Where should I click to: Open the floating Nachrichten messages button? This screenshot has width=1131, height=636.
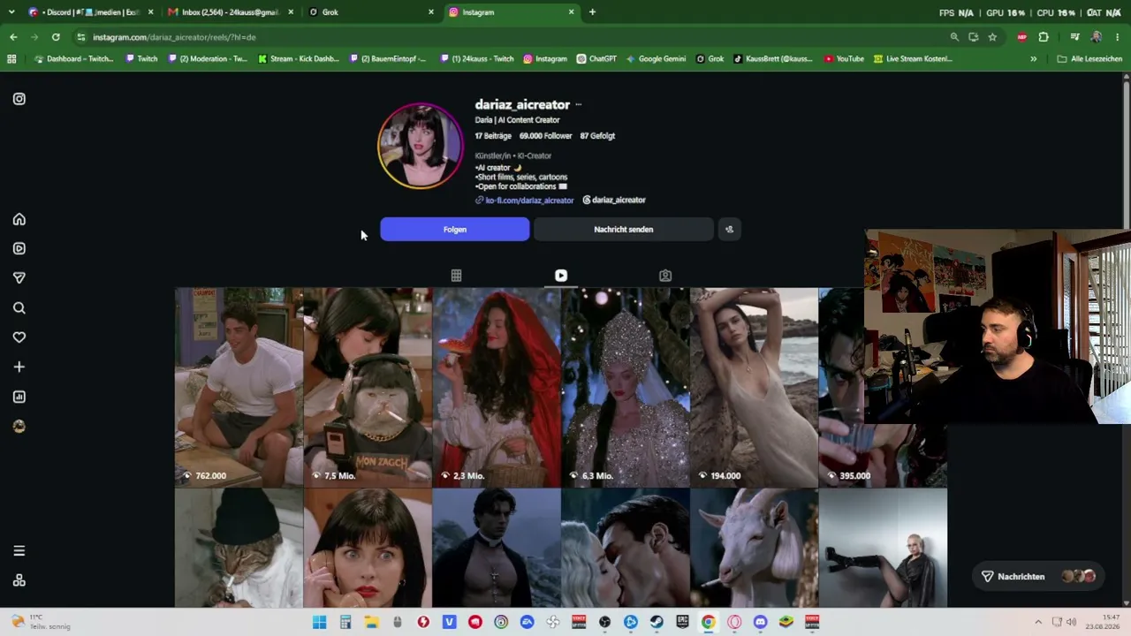[x=1038, y=577]
